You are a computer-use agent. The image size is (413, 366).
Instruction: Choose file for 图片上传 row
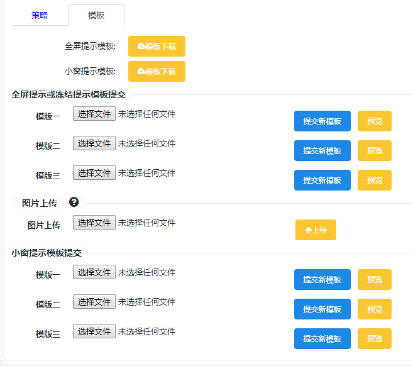tap(94, 223)
